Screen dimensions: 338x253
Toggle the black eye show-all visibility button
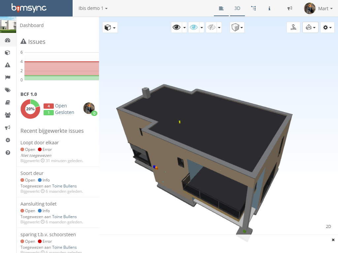pyautogui.click(x=177, y=27)
